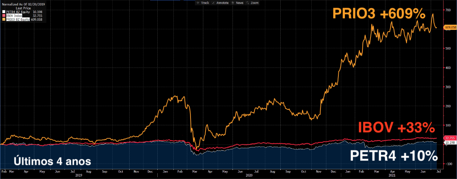Select PETR4 BZ Equity in the legend
This screenshot has height=179, width=457.
click(x=18, y=12)
